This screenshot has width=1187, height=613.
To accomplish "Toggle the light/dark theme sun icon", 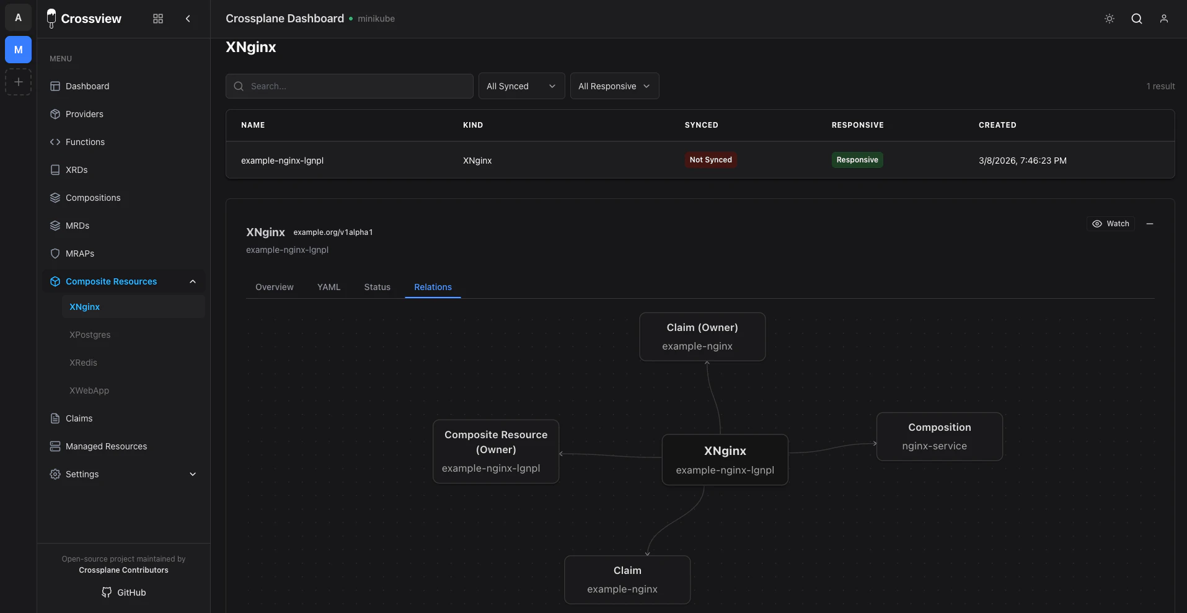I will coord(1110,19).
